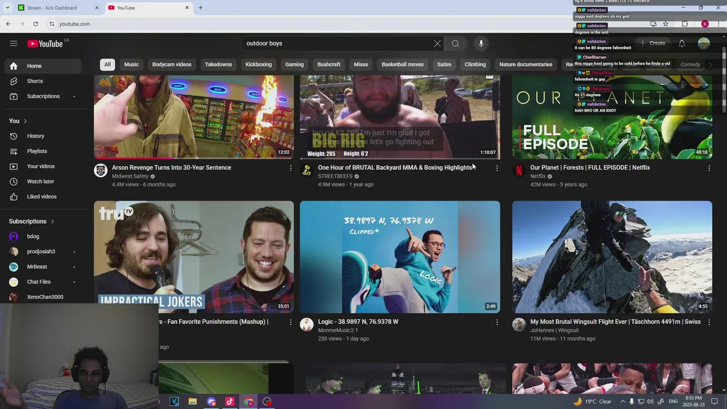
Task: Select the Climbing filter chip
Action: (475, 64)
